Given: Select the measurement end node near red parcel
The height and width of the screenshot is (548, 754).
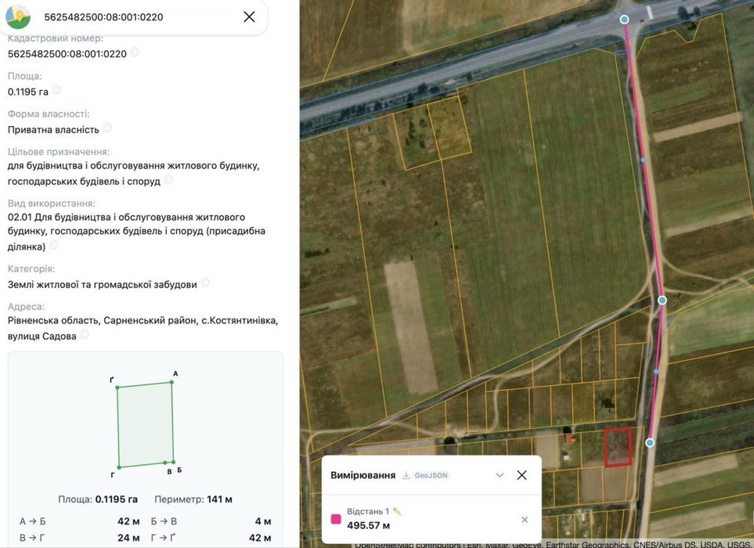Looking at the screenshot, I should (x=650, y=443).
